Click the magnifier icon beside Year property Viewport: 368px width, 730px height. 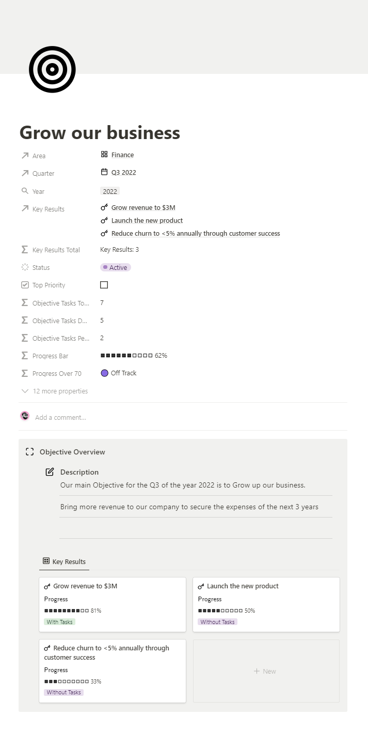[x=25, y=191]
